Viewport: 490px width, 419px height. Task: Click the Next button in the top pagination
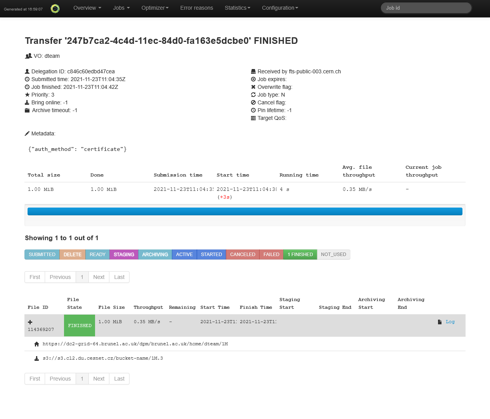point(99,277)
